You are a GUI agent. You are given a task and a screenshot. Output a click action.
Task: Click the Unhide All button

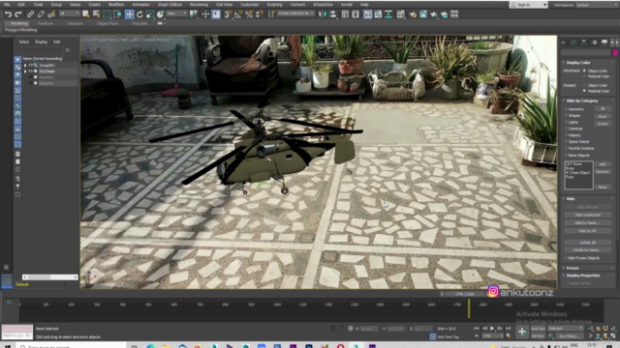point(588,243)
